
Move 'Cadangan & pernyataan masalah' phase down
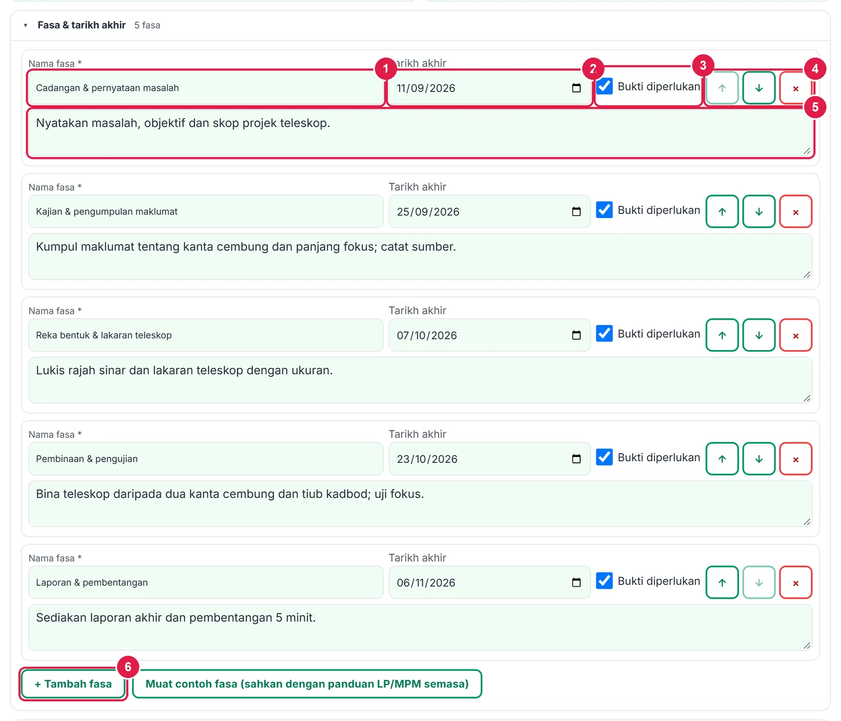click(x=758, y=88)
